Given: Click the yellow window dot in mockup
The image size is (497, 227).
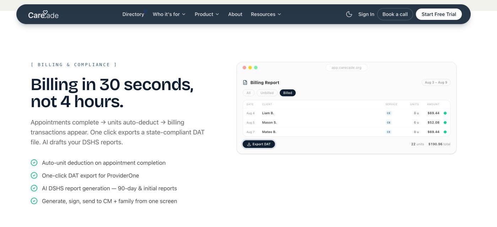Looking at the screenshot, I should pos(250,67).
